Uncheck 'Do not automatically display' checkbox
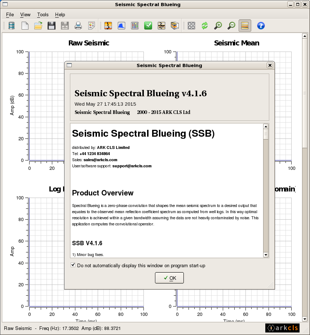Image resolution: width=310 pixels, height=335 pixels. pyautogui.click(x=73, y=265)
